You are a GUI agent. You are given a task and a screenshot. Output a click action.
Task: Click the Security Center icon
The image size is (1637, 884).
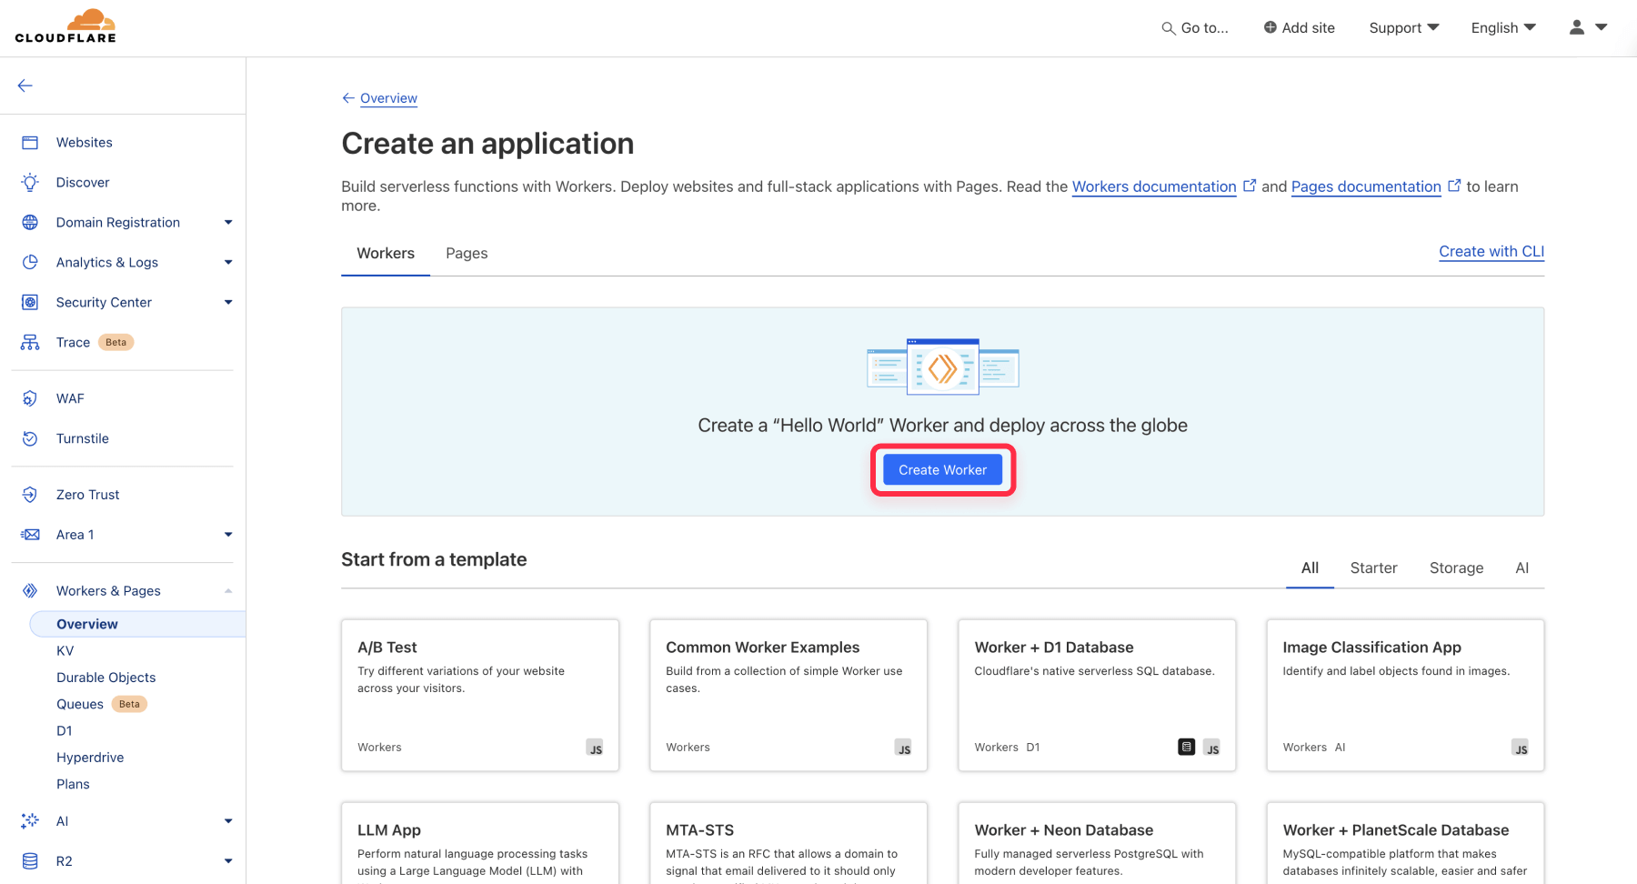pos(30,302)
